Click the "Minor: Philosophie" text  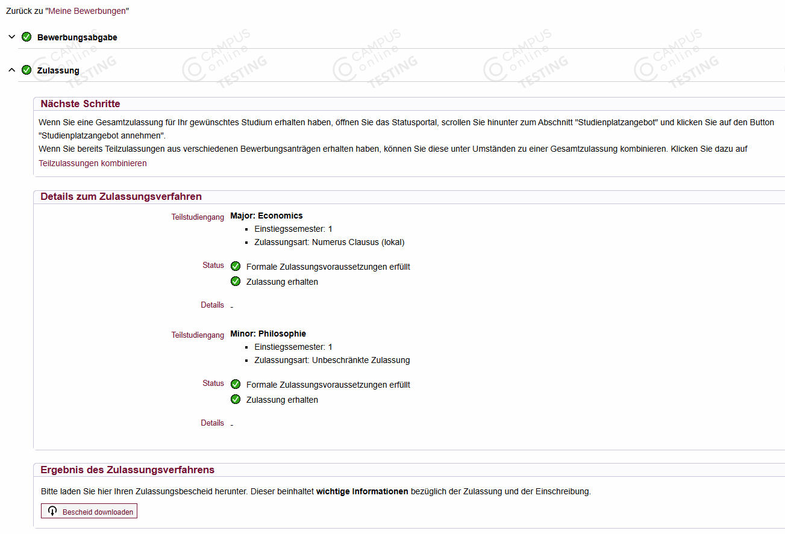[x=268, y=334]
